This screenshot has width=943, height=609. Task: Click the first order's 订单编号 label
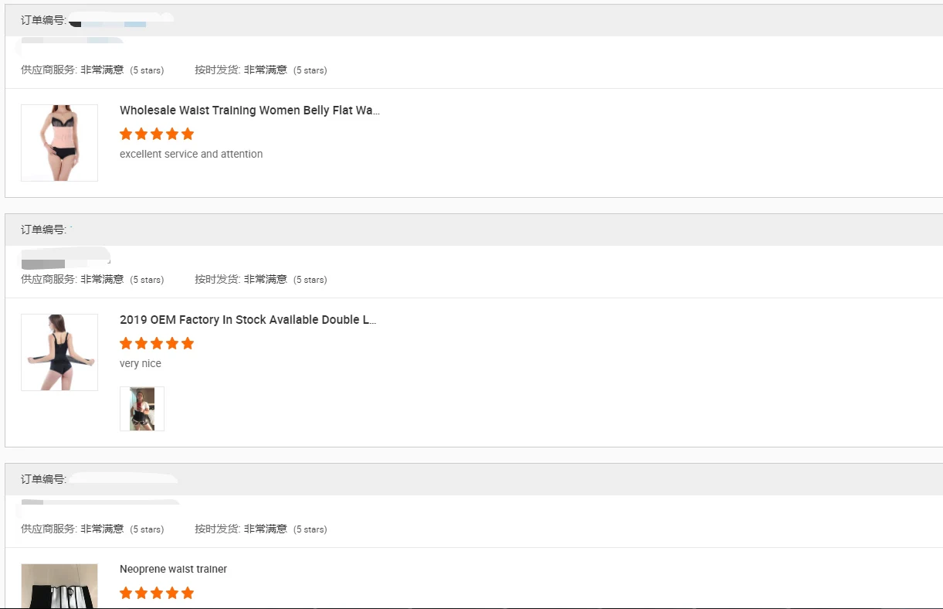point(44,20)
